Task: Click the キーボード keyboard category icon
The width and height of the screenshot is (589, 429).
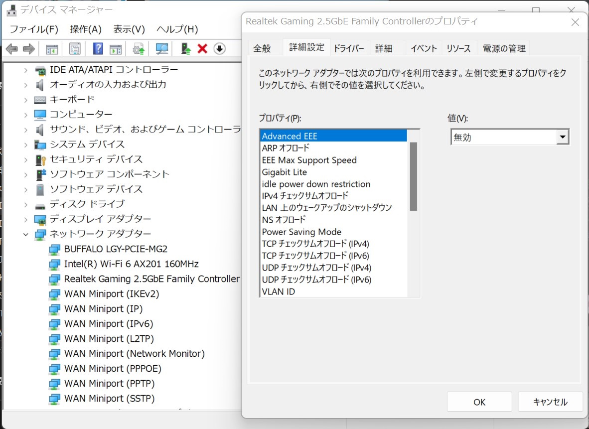Action: [x=40, y=100]
